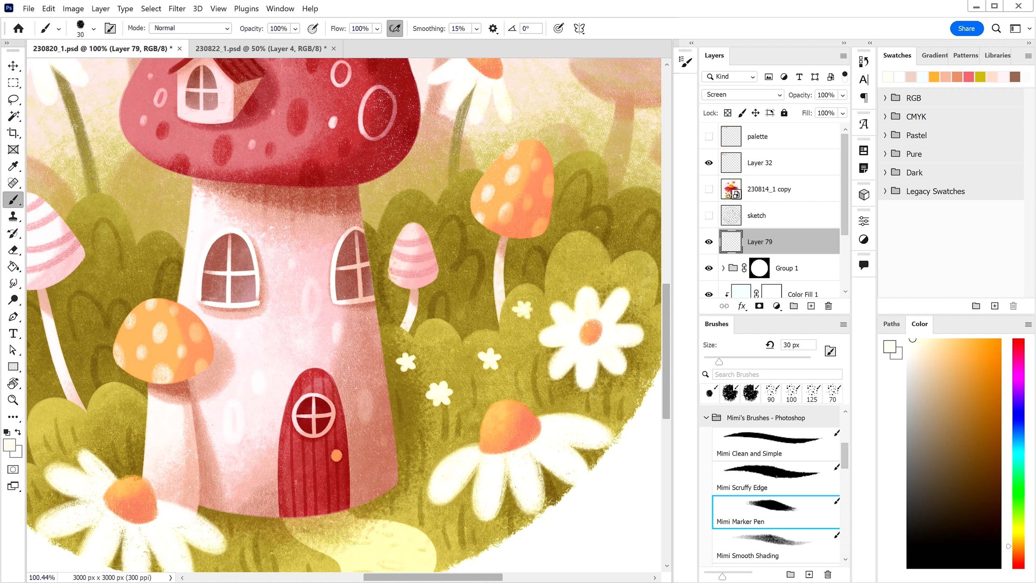Click the Share button
1036x583 pixels.
pyautogui.click(x=966, y=29)
